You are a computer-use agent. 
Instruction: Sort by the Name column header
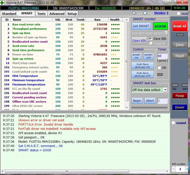point(32,20)
